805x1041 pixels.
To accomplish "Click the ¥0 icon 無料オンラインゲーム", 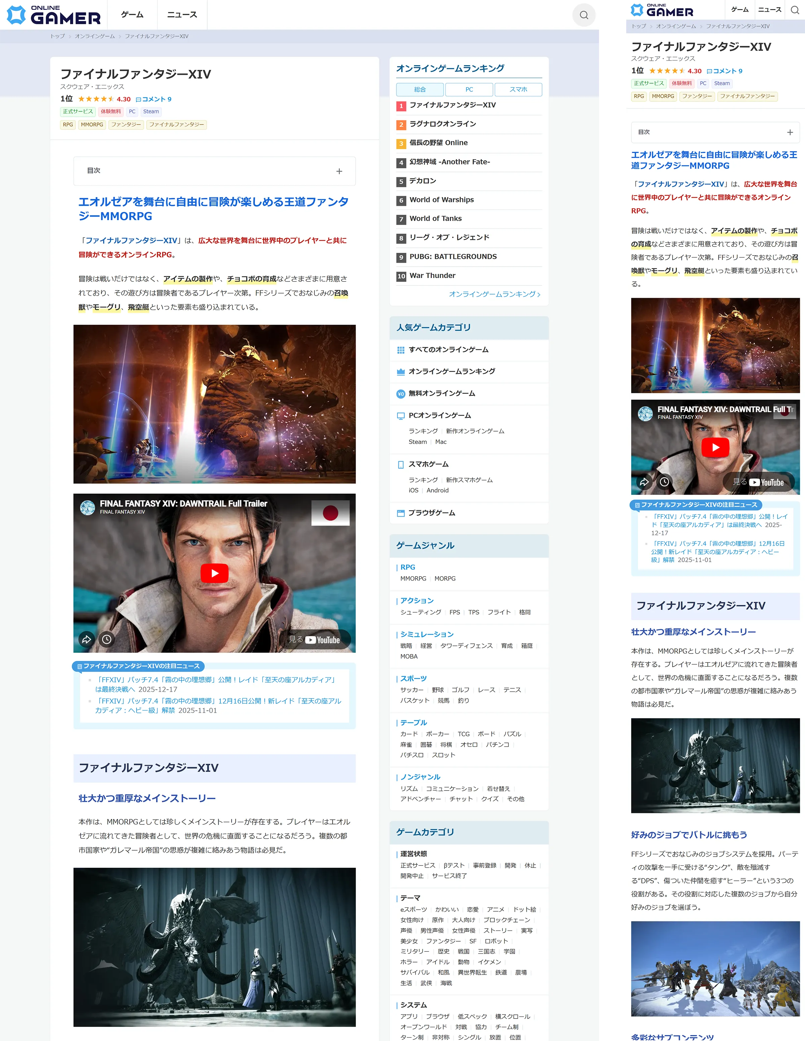I will 401,394.
